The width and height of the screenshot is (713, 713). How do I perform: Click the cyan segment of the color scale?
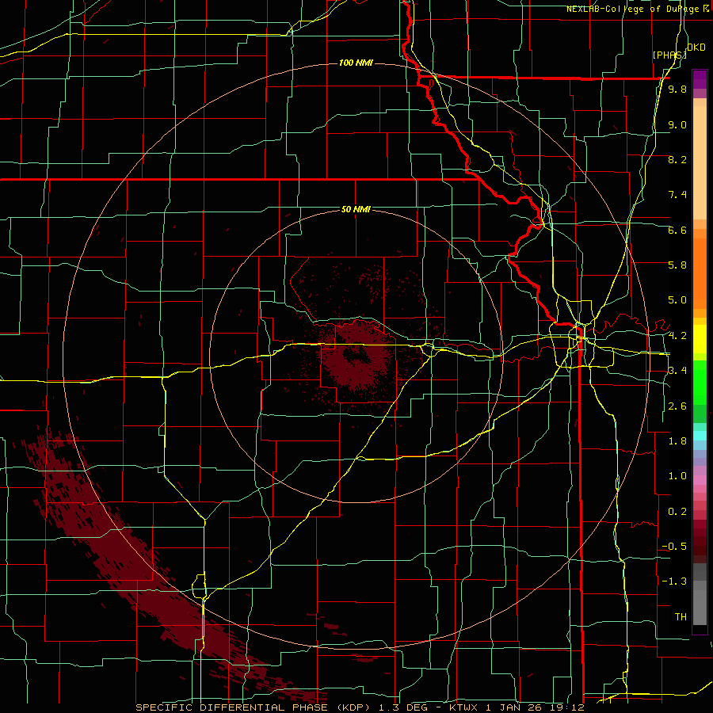click(x=700, y=436)
